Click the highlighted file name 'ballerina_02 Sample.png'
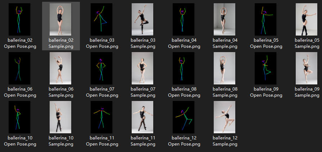The height and width of the screenshot is (152, 322). coord(61,43)
